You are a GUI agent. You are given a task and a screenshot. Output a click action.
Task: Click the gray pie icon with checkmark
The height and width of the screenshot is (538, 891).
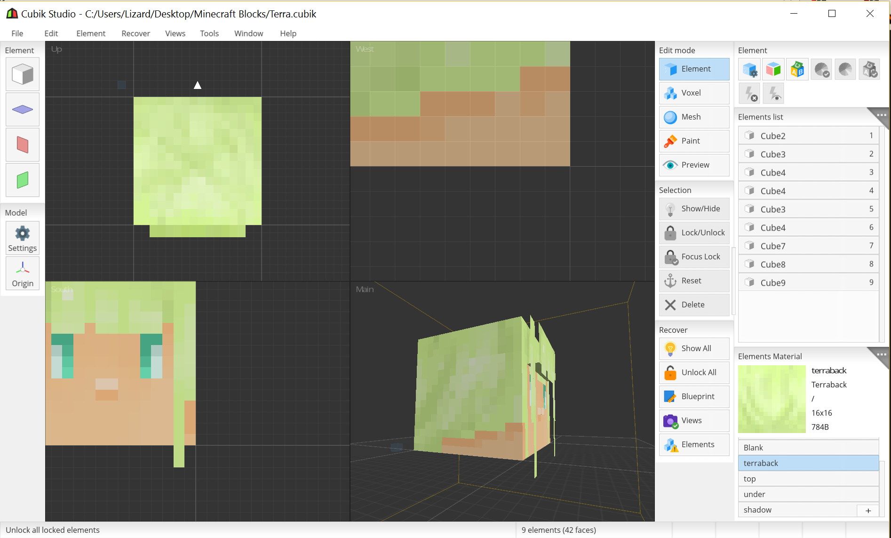click(822, 70)
